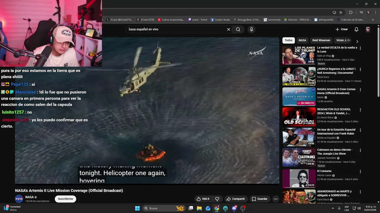Open JCrack KICKS bookmark
This screenshot has height=213, width=380.
click(x=145, y=20)
